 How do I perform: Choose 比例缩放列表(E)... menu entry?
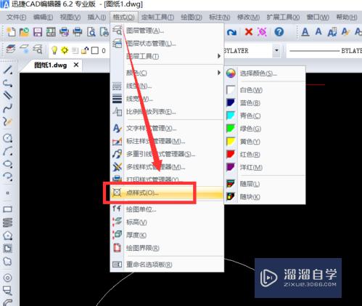tap(167, 112)
